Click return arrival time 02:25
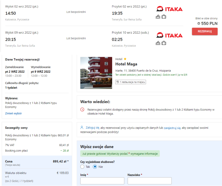 point(117,39)
